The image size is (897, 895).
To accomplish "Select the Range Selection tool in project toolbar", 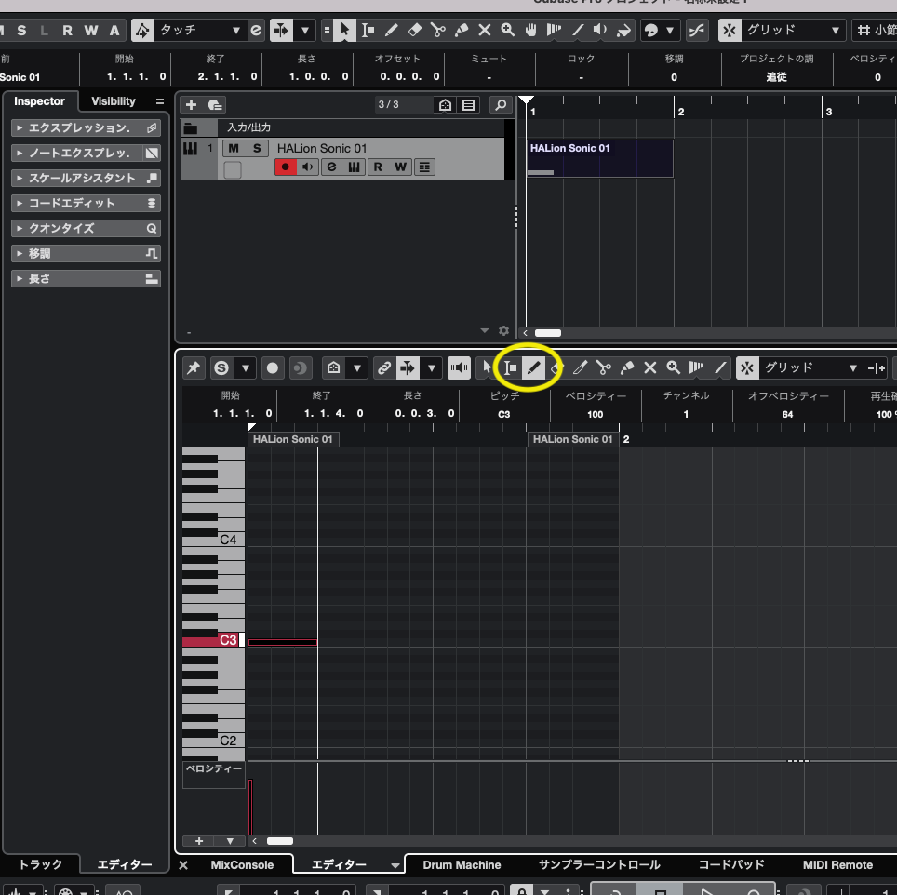I will (368, 30).
